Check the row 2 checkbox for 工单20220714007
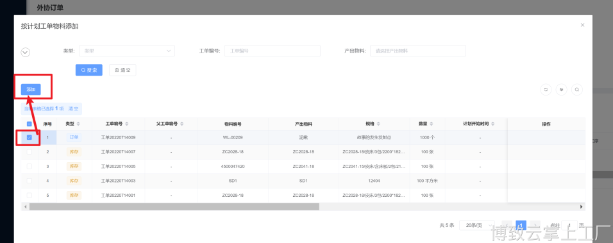 coord(29,151)
